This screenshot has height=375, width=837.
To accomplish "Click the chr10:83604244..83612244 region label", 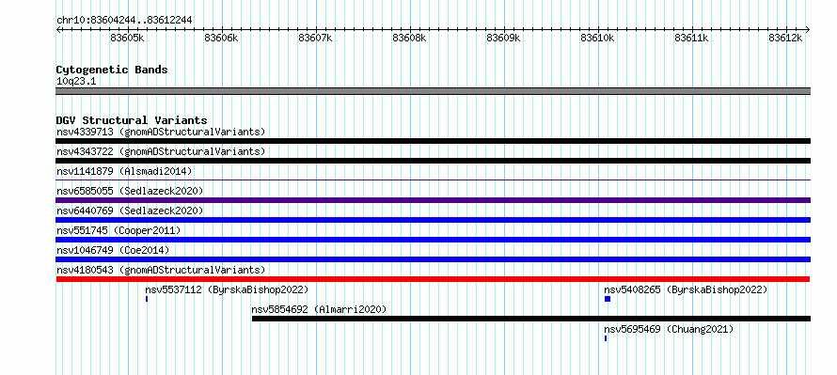I will point(124,21).
